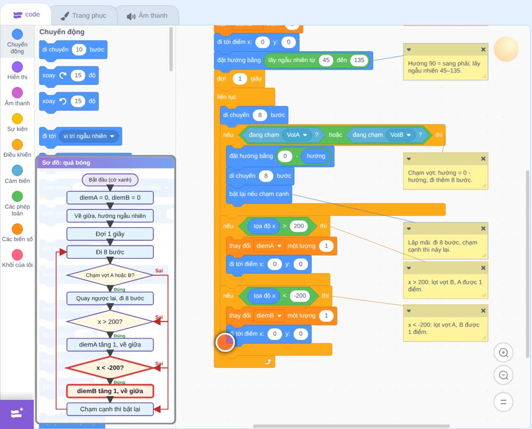This screenshot has width=532, height=429.
Task: Reset workspace zoom with equals icon
Action: pyautogui.click(x=503, y=402)
